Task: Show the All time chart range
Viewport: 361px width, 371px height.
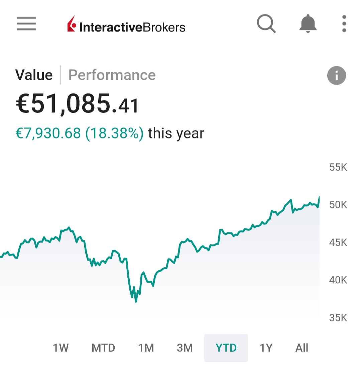Action: (x=302, y=348)
